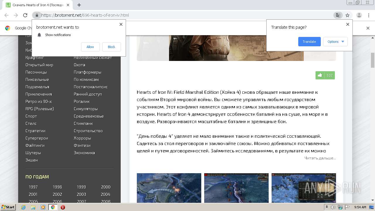This screenshot has width=375, height=211.
Task: Open the Рогалик category
Action: coord(82,101)
